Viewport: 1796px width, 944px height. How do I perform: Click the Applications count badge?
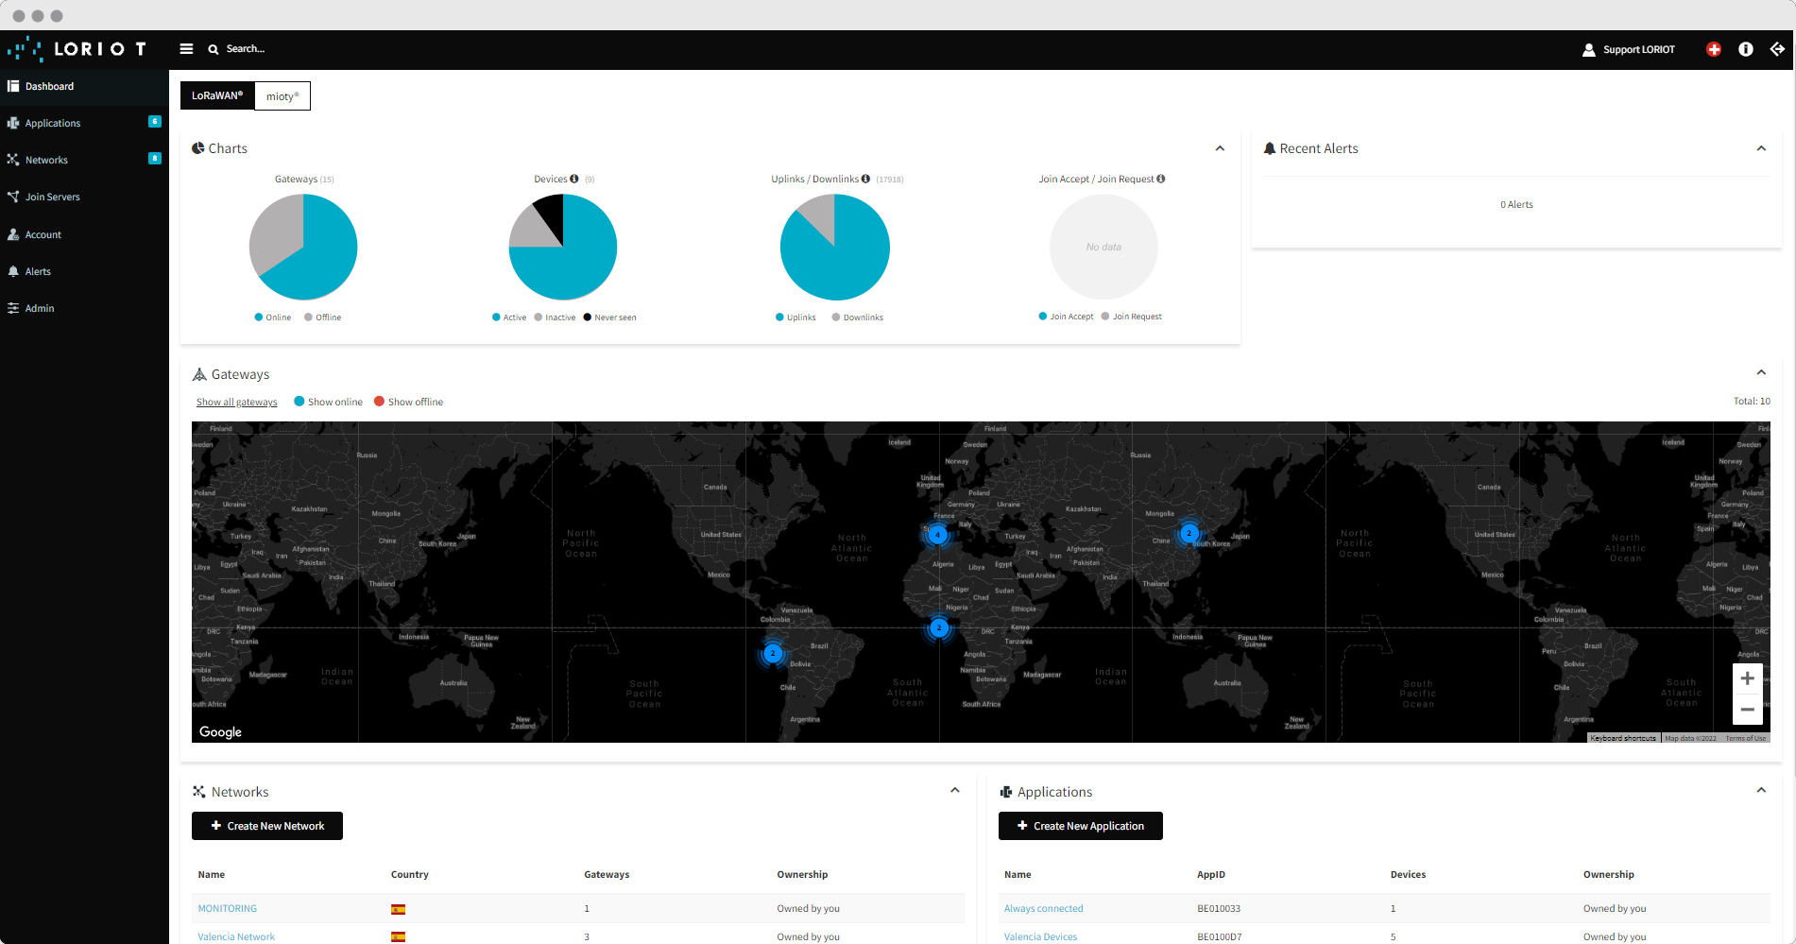pos(155,121)
